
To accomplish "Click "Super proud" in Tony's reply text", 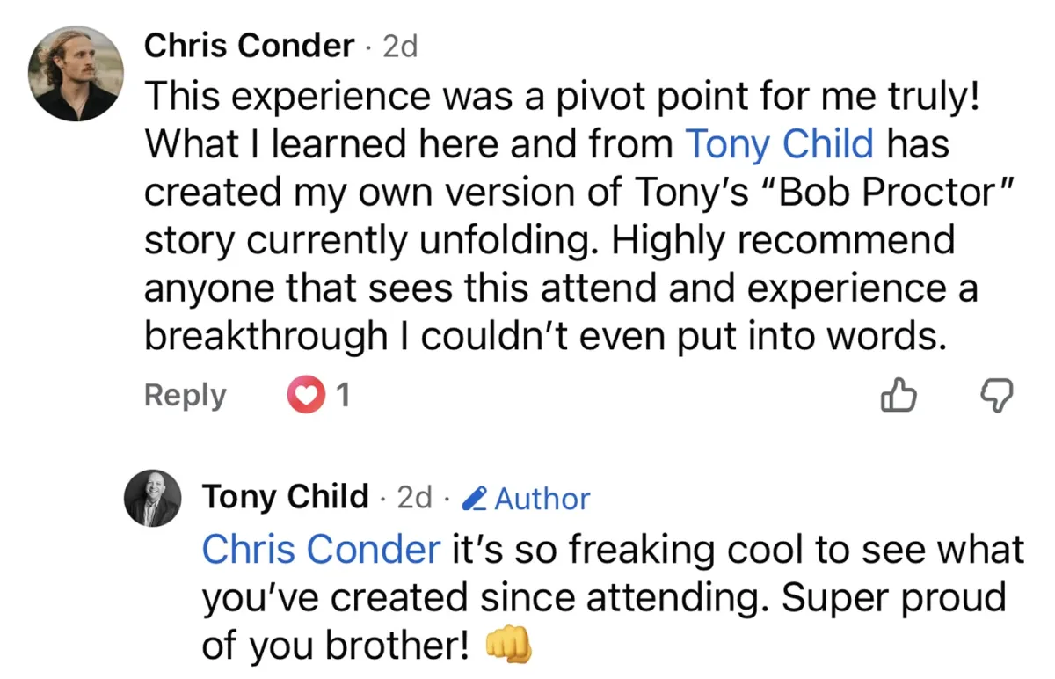I will point(892,599).
